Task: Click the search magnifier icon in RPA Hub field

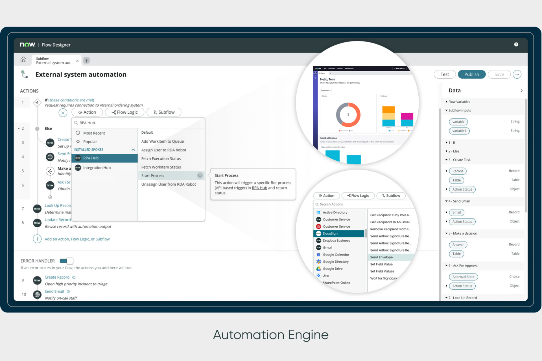Action: [76, 123]
